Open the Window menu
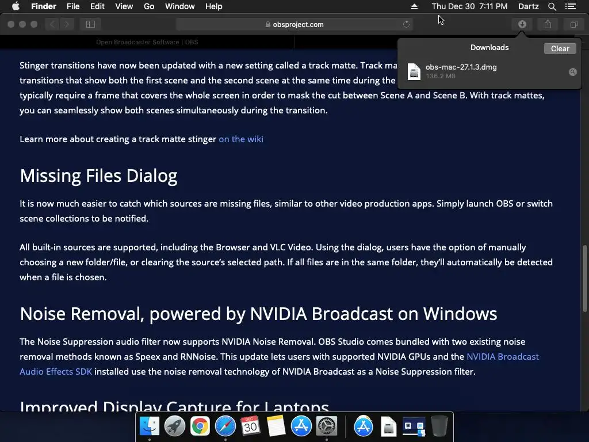 180,6
